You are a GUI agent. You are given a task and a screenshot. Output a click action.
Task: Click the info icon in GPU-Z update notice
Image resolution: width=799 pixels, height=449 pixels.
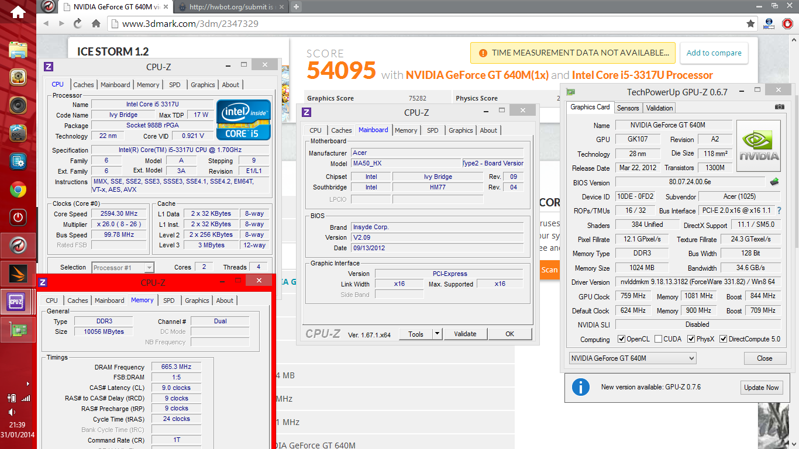click(580, 387)
